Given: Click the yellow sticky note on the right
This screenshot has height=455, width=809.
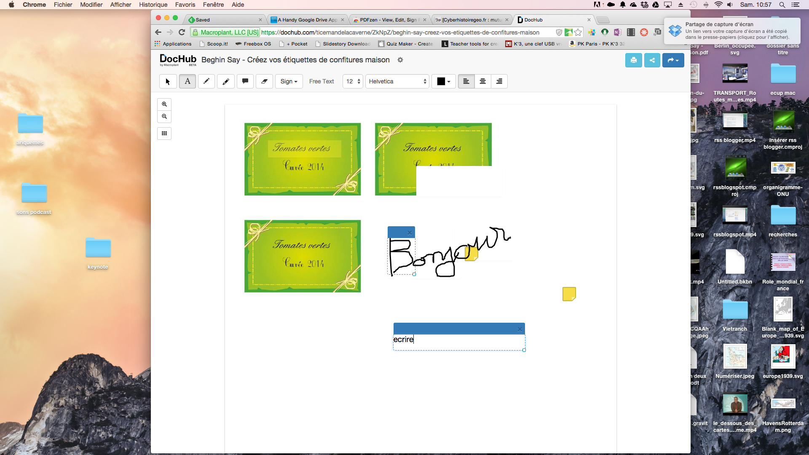Looking at the screenshot, I should [569, 294].
